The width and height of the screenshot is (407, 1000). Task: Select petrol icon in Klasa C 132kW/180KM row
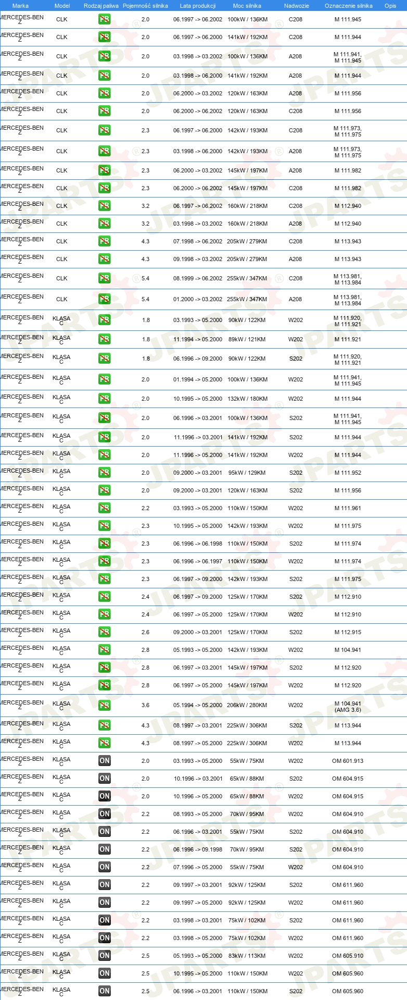tap(105, 399)
